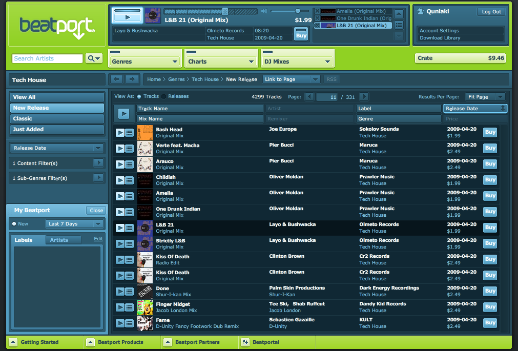Screen dimensions: 518x351
Task: Click the Log Out button
Action: pyautogui.click(x=491, y=12)
